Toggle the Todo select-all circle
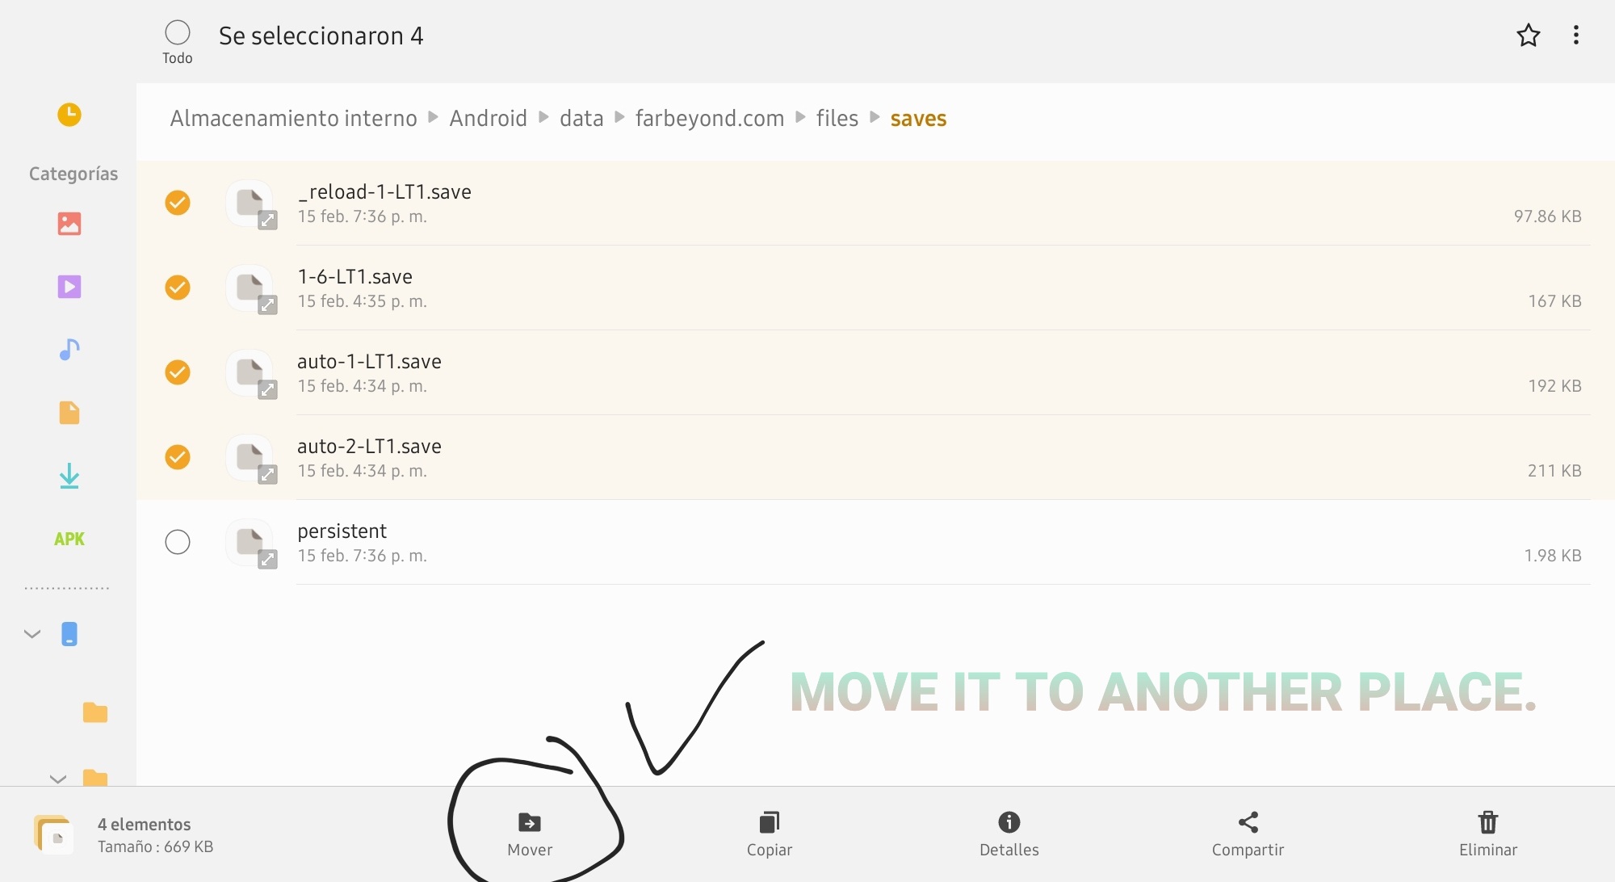1615x882 pixels. 178,34
